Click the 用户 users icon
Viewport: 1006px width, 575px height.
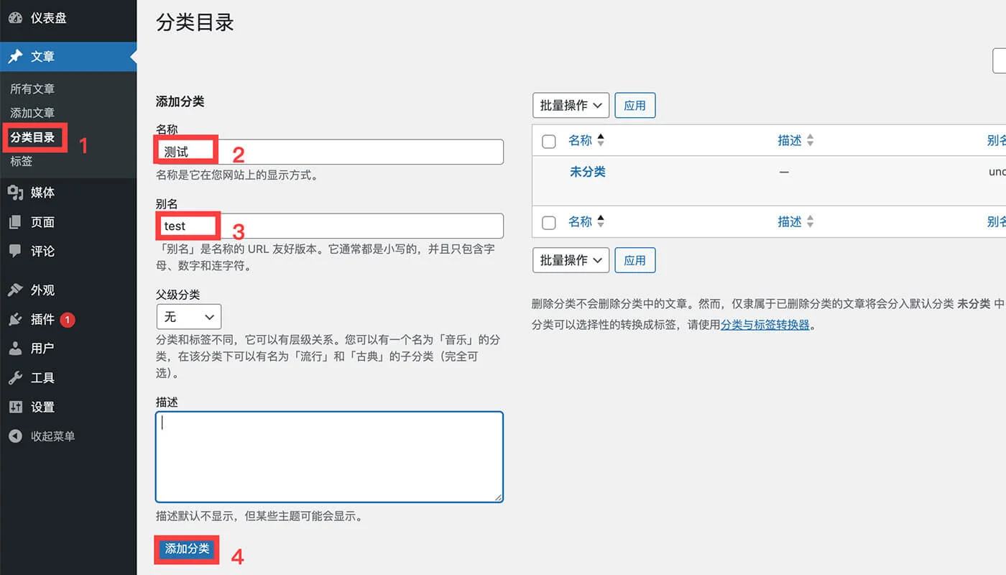16,348
